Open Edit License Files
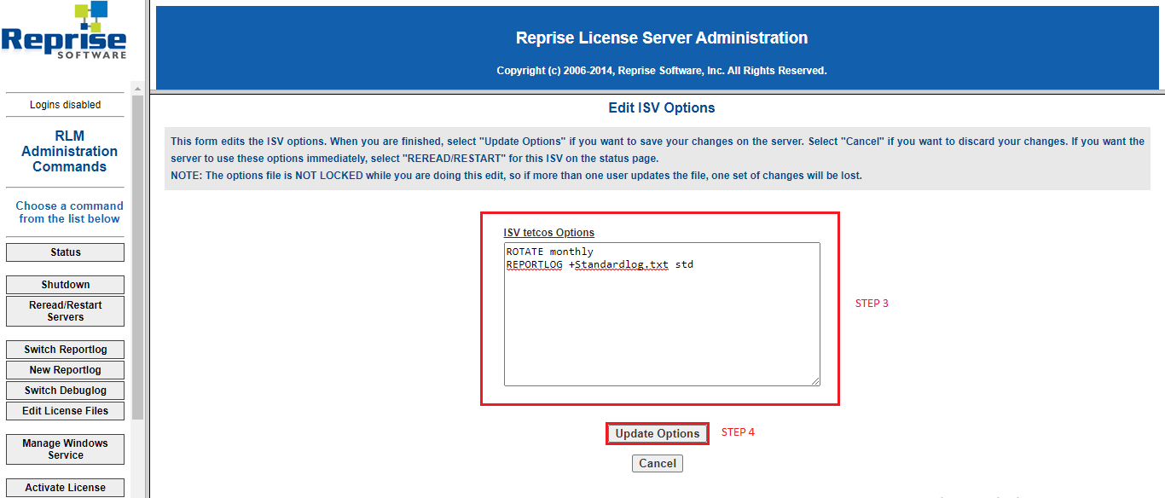This screenshot has width=1165, height=498. [x=66, y=411]
